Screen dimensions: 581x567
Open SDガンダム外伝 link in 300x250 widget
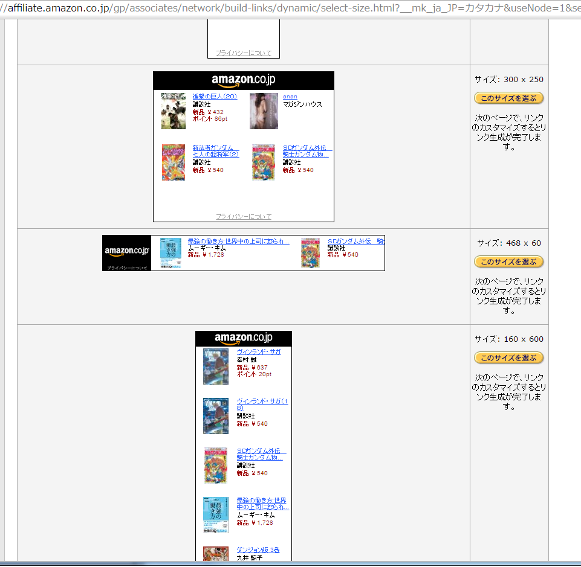[x=307, y=151]
